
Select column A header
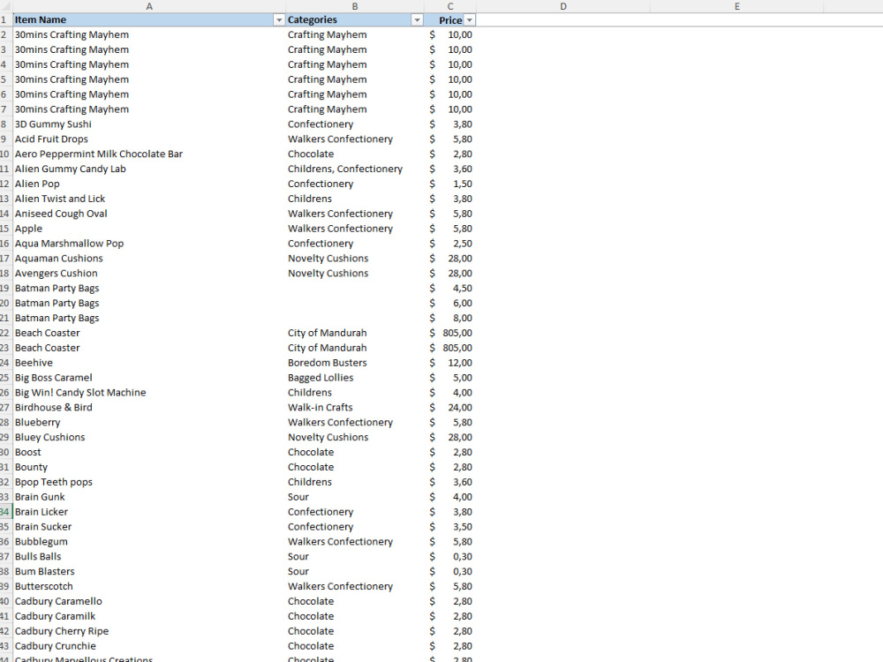point(149,6)
